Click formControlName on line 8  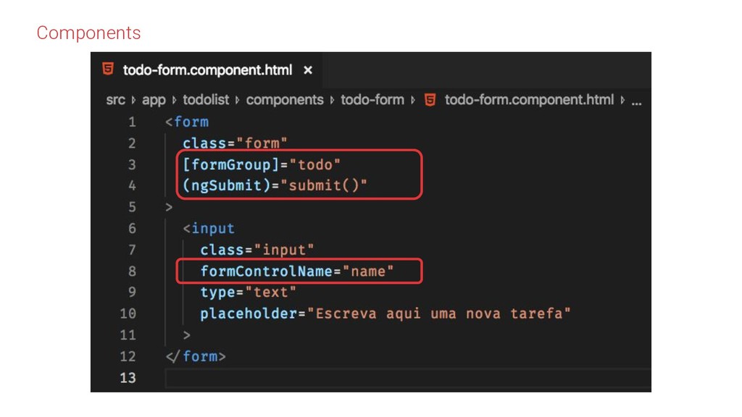(x=265, y=271)
